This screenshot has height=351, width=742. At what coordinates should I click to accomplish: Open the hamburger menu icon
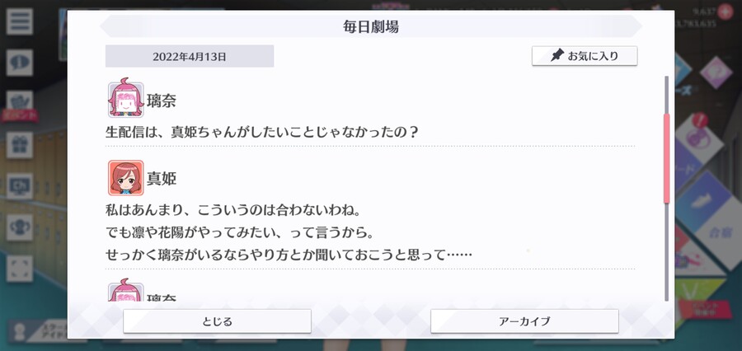tap(20, 21)
